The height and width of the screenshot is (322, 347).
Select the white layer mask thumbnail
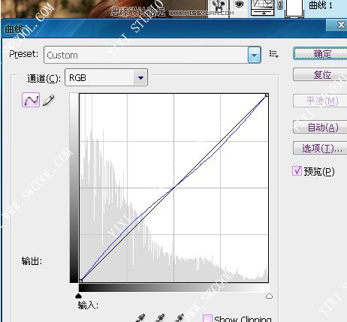[x=294, y=8]
